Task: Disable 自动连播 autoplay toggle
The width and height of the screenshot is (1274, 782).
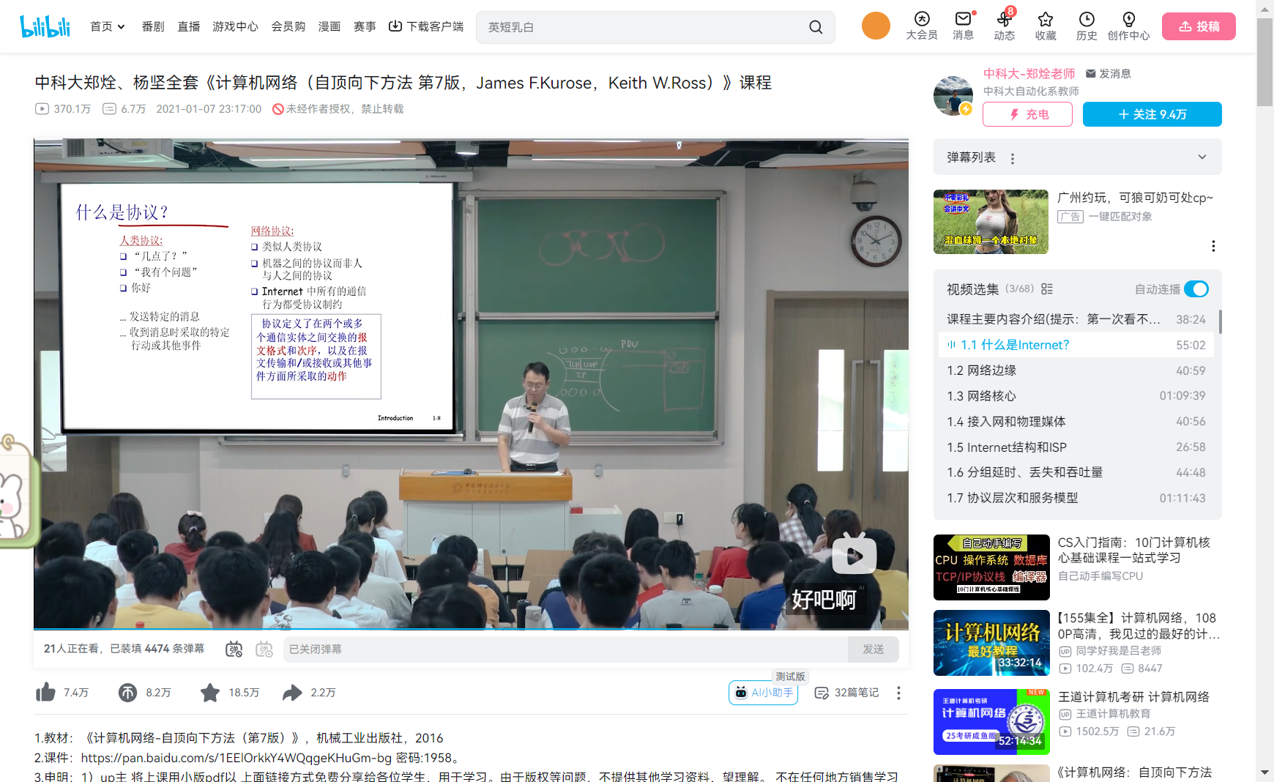Action: (1196, 289)
